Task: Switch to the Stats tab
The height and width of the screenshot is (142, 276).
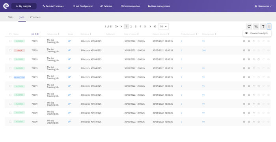Action: point(11,17)
